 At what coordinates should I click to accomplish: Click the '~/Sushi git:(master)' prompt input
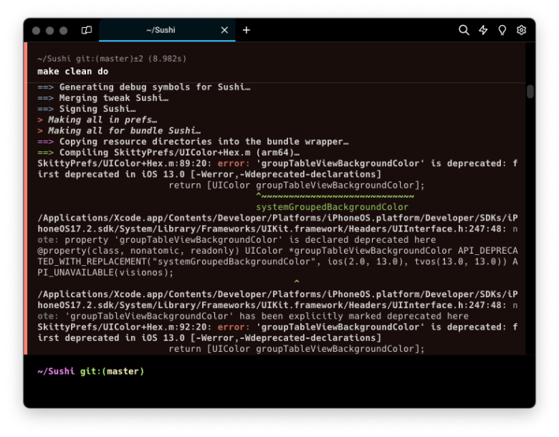[x=90, y=371]
